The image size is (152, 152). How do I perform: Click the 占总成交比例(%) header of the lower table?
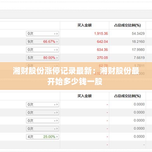(127, 96)
